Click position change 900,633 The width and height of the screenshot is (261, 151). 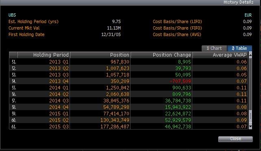182,88
